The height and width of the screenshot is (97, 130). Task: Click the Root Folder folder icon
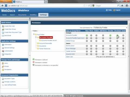pyautogui.click(x=36, y=34)
